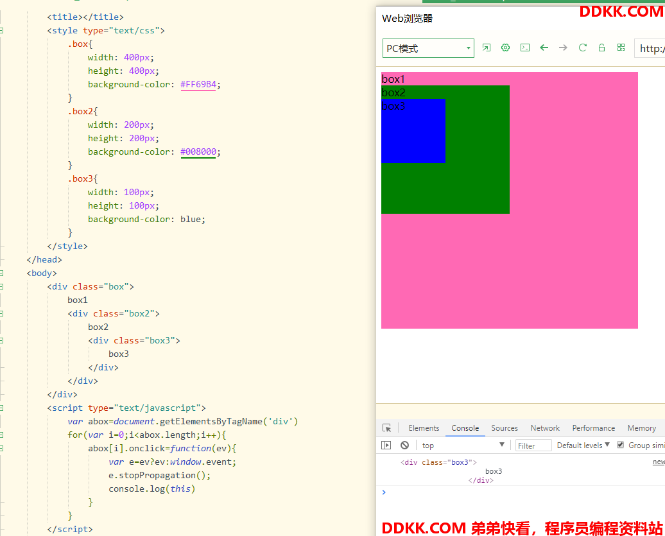Switch to the Sources tab
Viewport: 665px width, 536px height.
(x=505, y=428)
